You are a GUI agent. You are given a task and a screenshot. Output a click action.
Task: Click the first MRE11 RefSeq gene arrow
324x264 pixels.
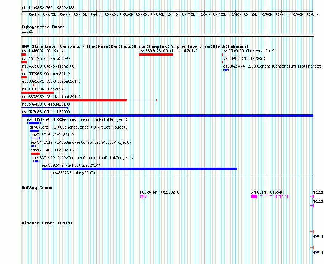point(312,196)
